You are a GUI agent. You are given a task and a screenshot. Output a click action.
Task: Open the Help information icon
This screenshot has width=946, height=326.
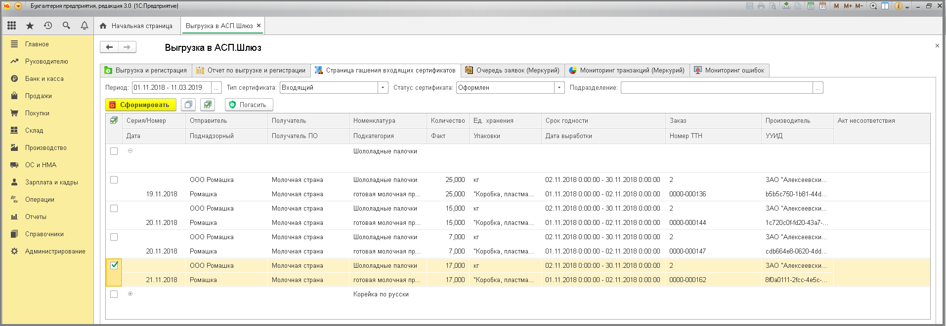pyautogui.click(x=899, y=6)
